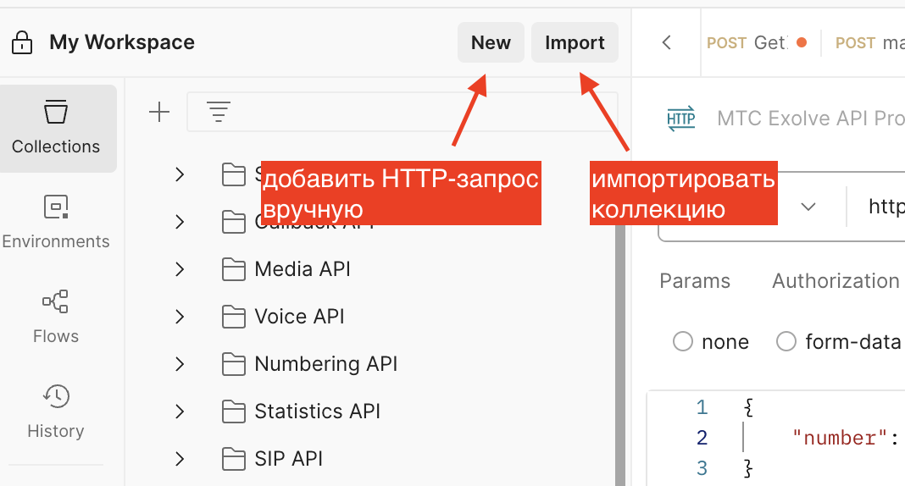Click the collections list vertical scrollbar
Image resolution: width=905 pixels, height=486 pixels.
coord(620,355)
